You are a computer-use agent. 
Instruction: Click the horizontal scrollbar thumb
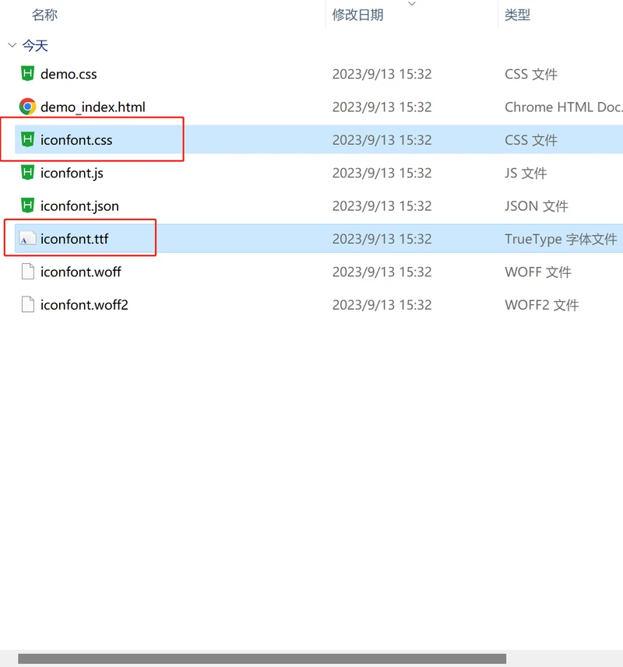262,658
